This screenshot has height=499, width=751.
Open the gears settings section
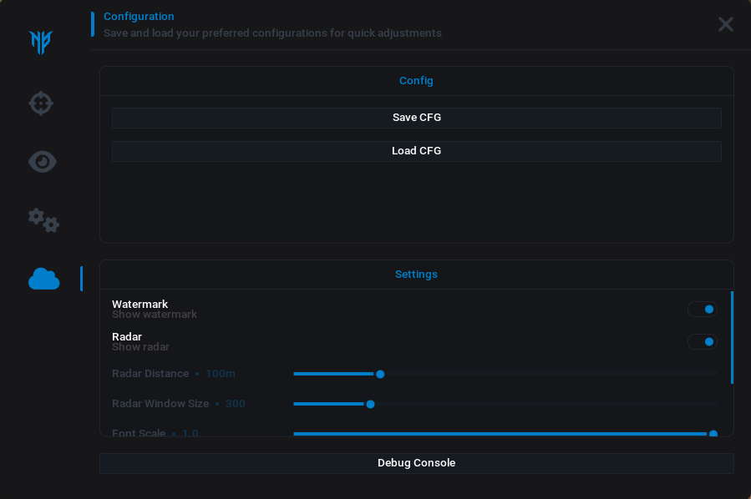[43, 220]
